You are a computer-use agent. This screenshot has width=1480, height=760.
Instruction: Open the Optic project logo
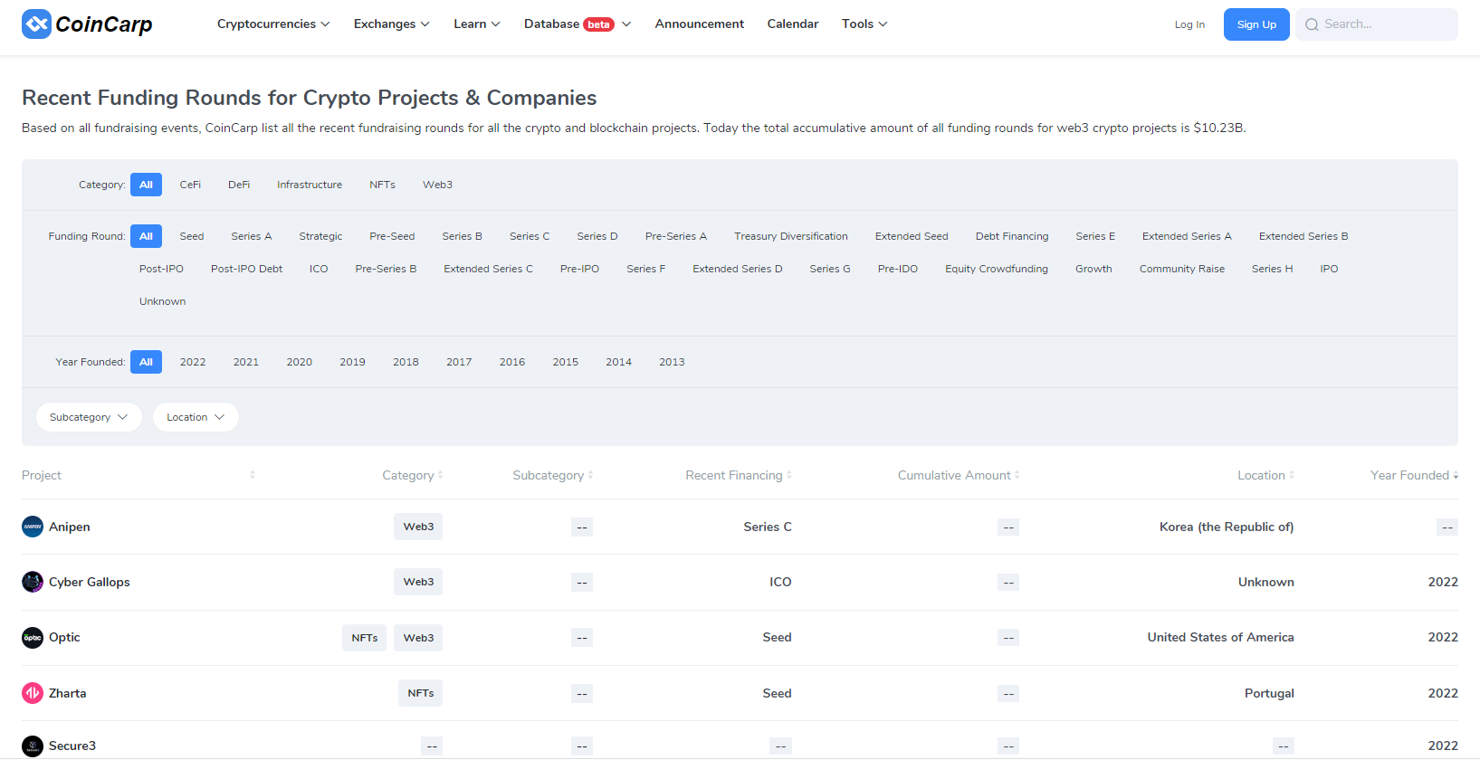click(x=33, y=638)
